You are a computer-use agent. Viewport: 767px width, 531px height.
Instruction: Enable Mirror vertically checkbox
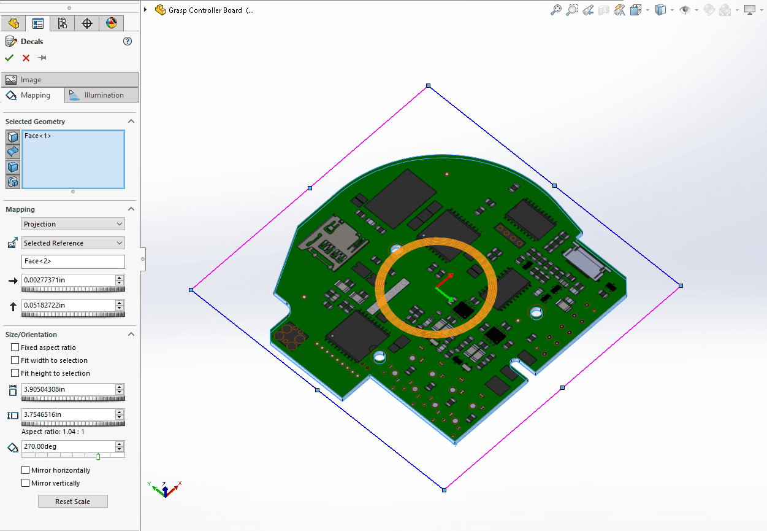click(x=25, y=483)
